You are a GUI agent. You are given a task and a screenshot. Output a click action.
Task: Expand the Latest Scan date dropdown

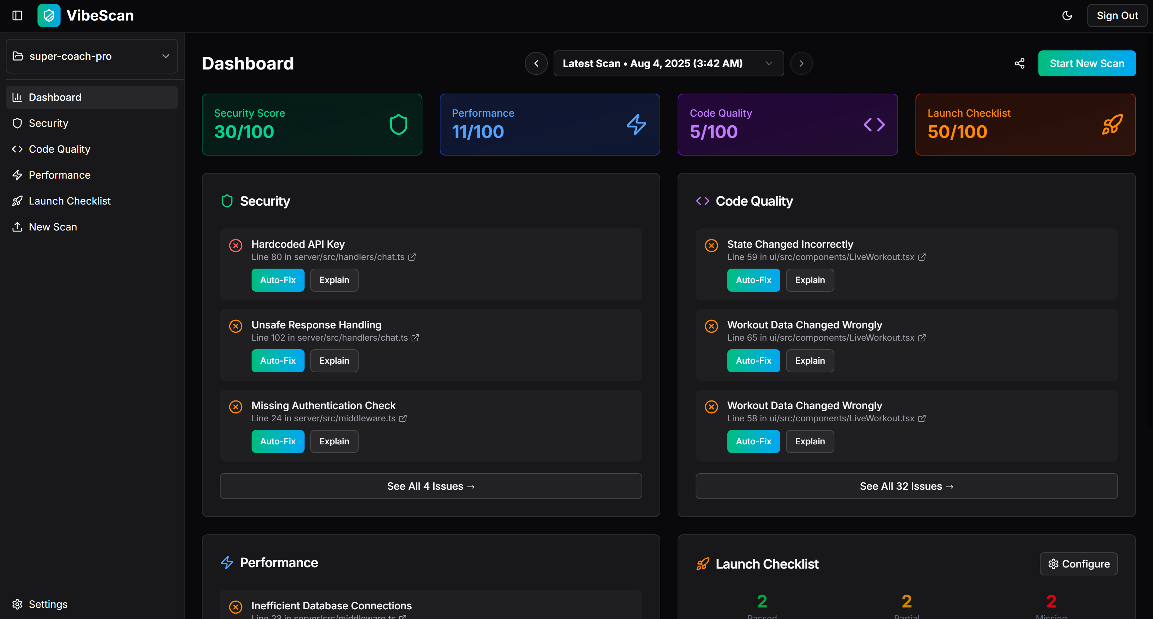pos(668,63)
